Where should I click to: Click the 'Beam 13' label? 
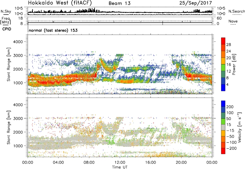119,3
